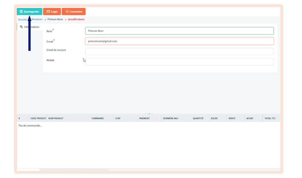The height and width of the screenshot is (178, 302).
Task: Click the Dernière MAJ column header
Action: (170, 118)
